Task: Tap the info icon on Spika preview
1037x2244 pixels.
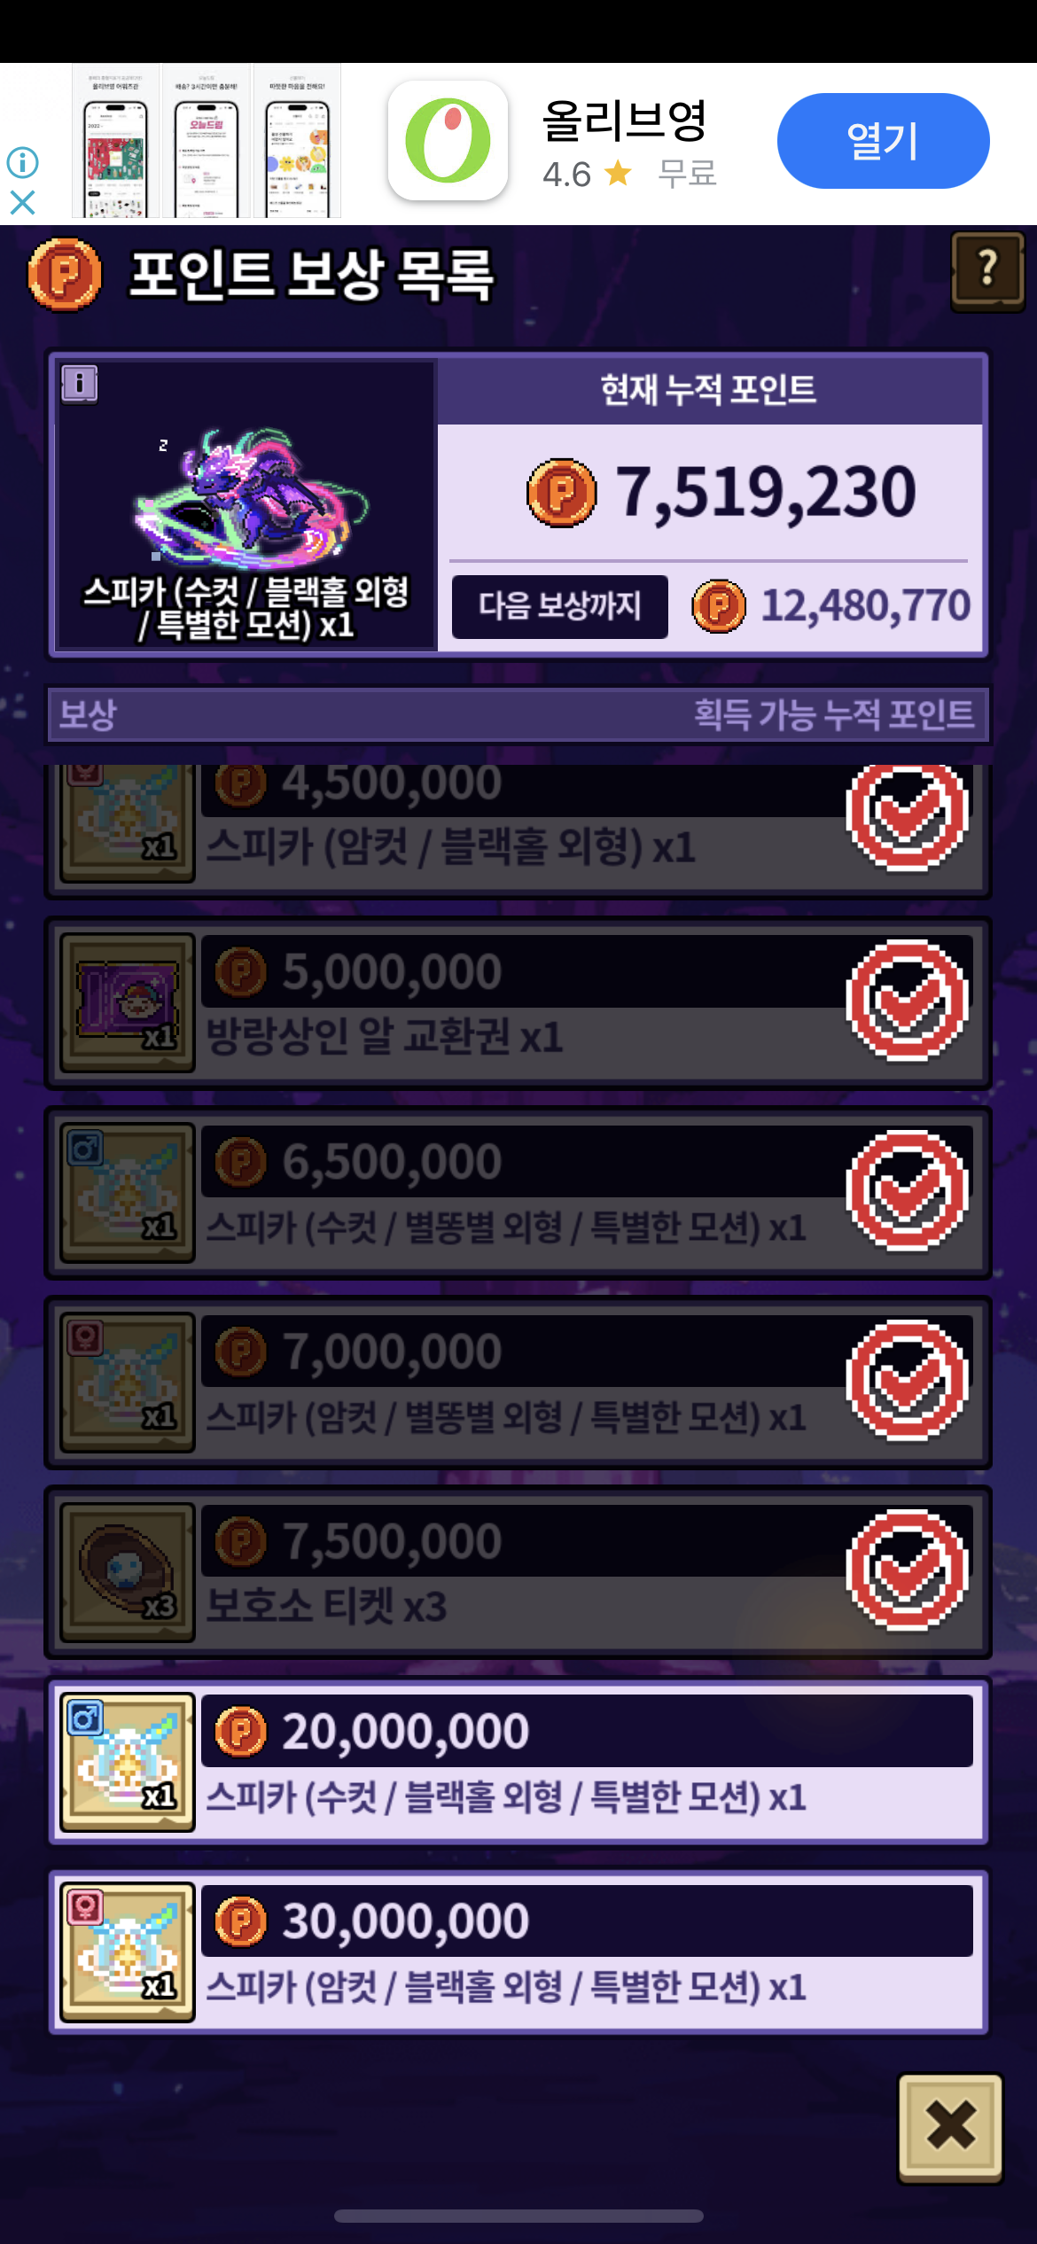Action: [x=80, y=384]
